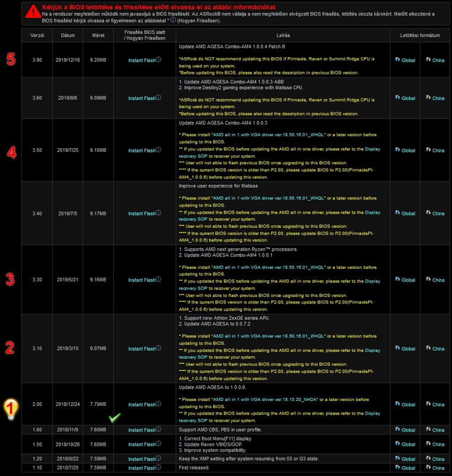Click the size cell 9.20MB
The image size is (452, 476).
click(98, 60)
